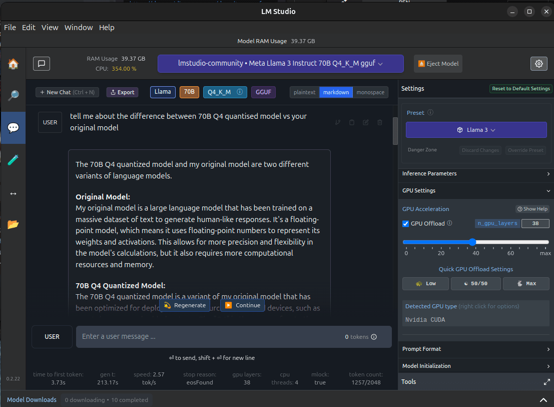Viewport: 554px width, 407px height.
Task: Select Low GPU offload preset
Action: pyautogui.click(x=425, y=284)
